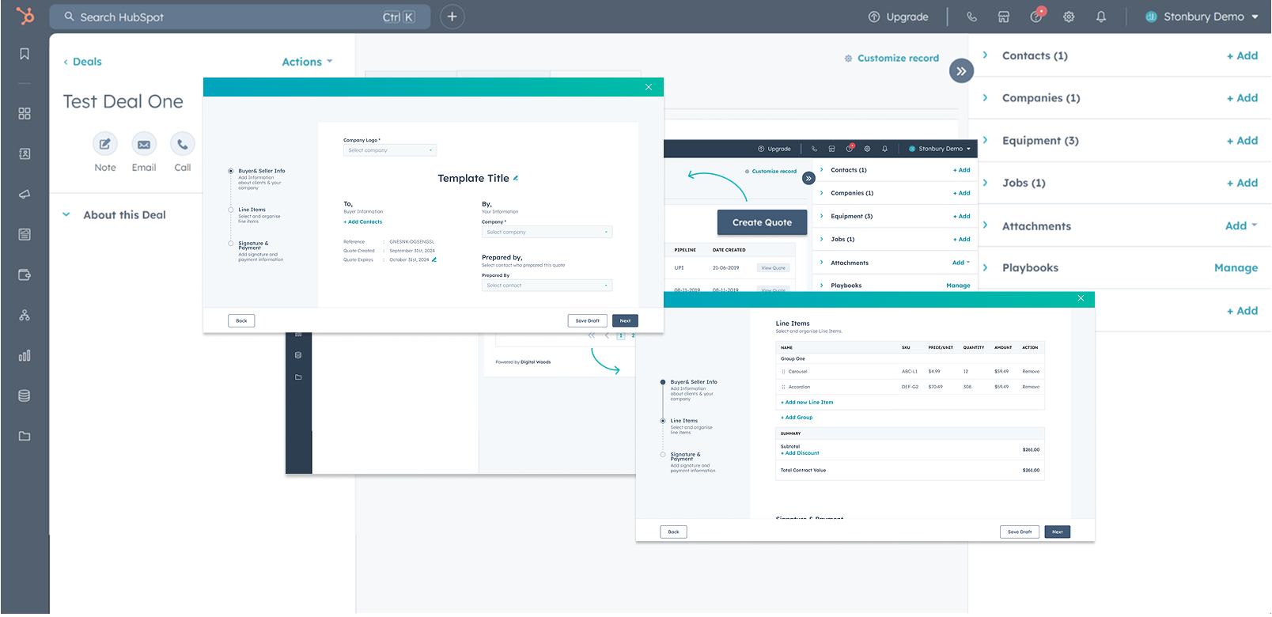Click + Add Discount under Subtotal

point(800,453)
